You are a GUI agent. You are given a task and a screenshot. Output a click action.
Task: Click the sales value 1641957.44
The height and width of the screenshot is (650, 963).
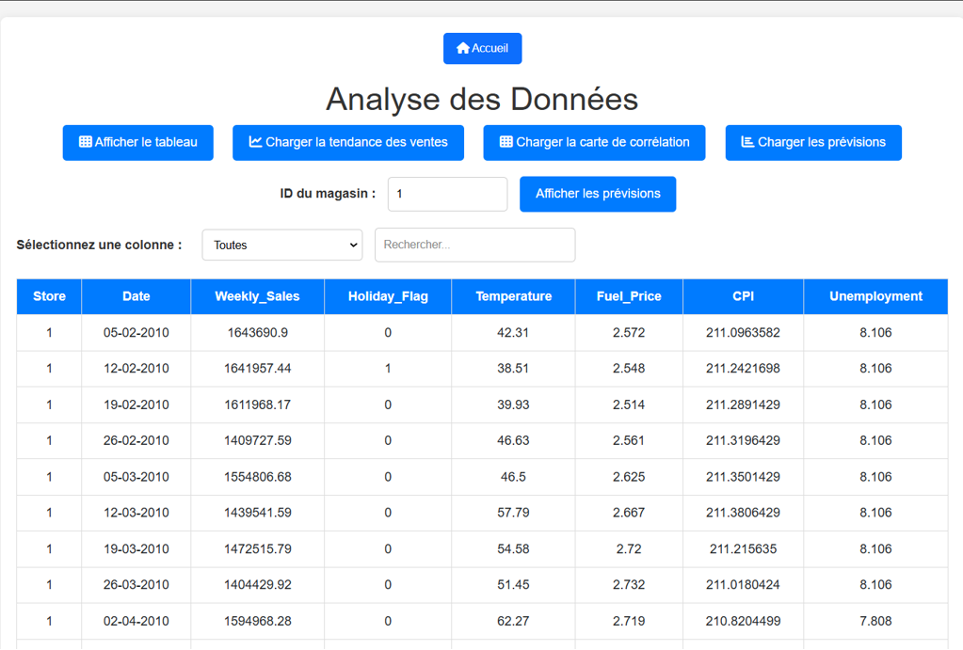[258, 369]
